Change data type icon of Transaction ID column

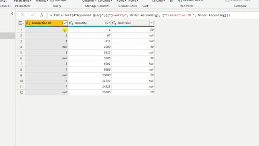[28, 23]
